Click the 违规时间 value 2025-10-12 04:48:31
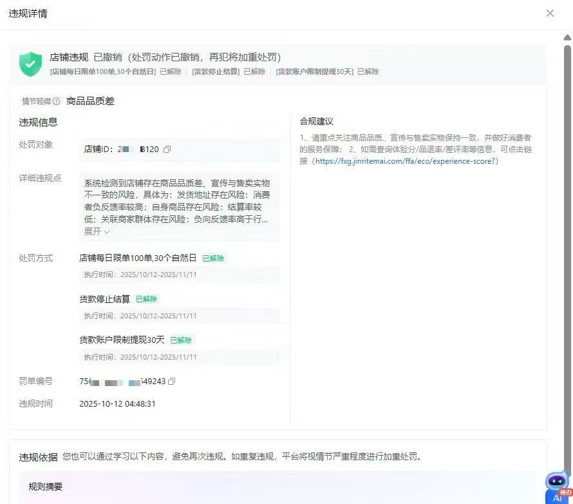This screenshot has width=573, height=504. pos(117,404)
